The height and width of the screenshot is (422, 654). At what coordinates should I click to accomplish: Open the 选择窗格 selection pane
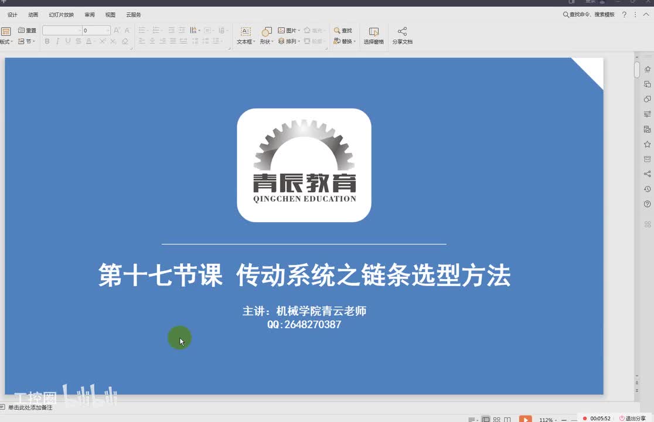click(x=374, y=36)
